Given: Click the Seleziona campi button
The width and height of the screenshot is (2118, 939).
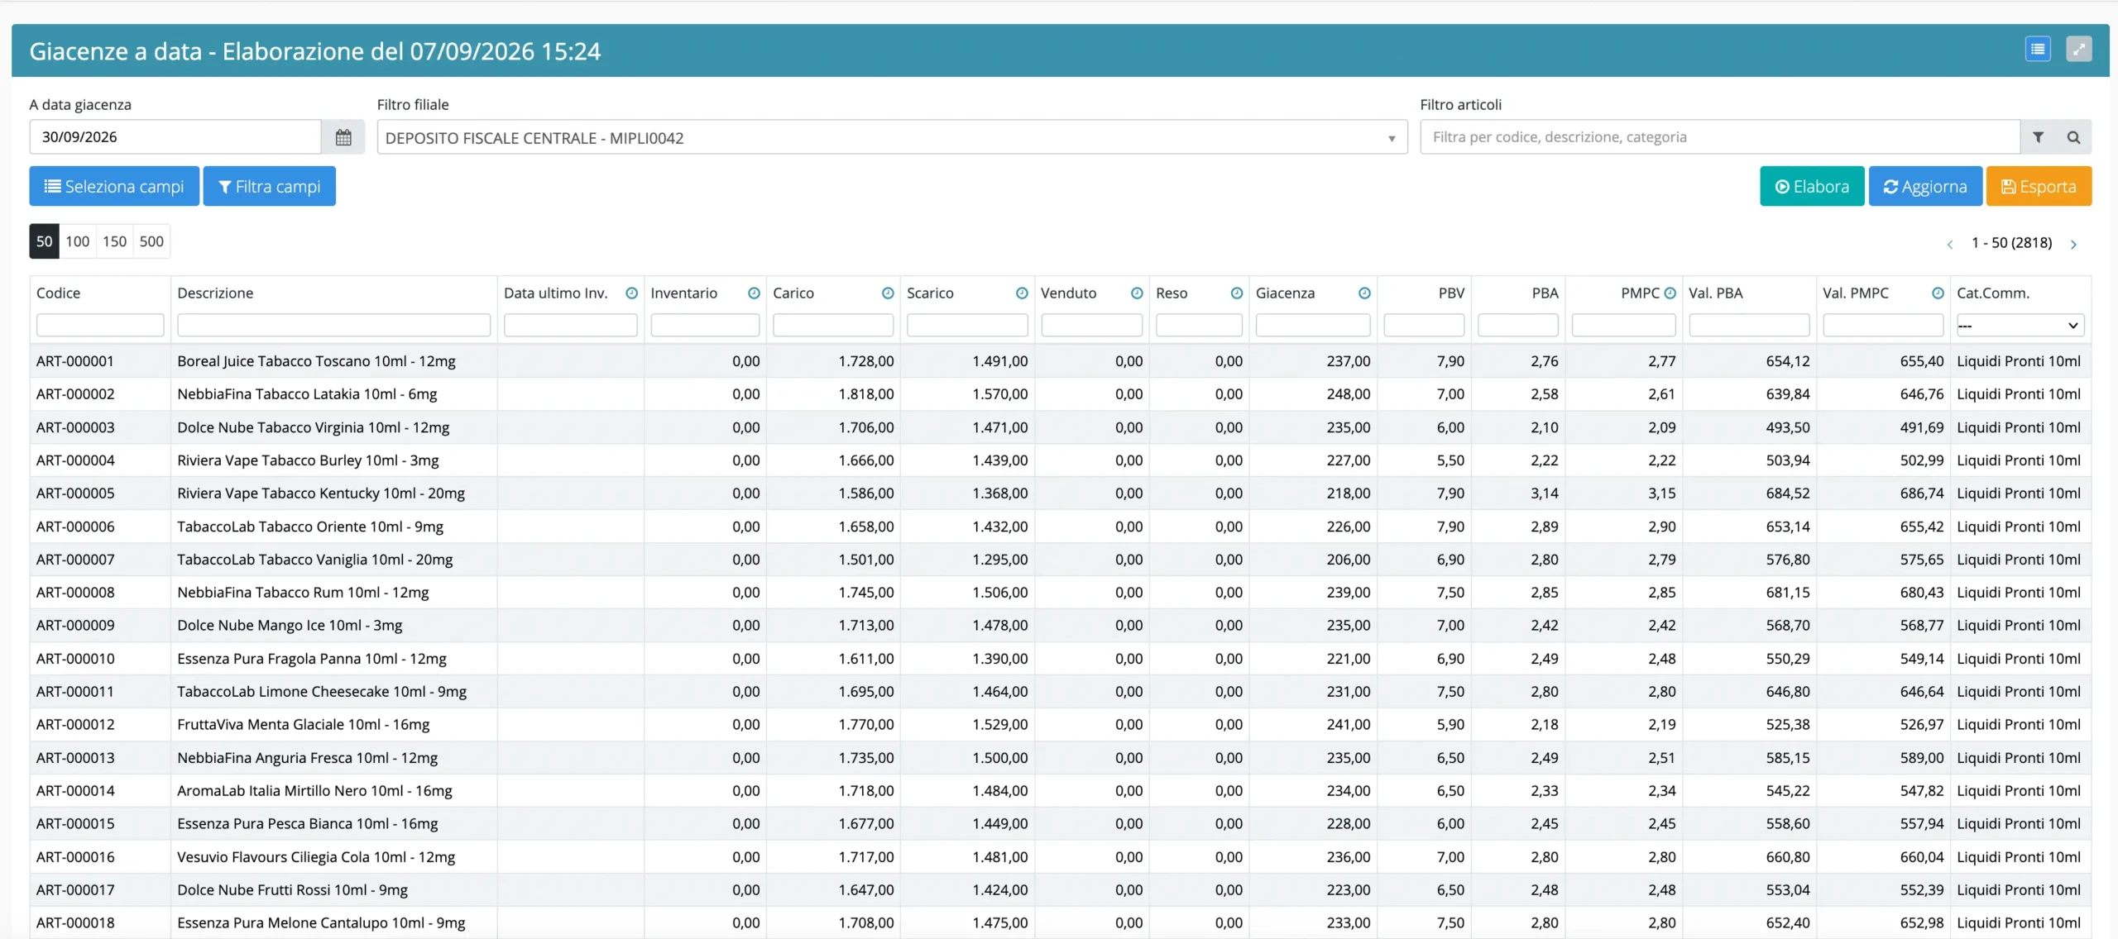Looking at the screenshot, I should [x=114, y=187].
